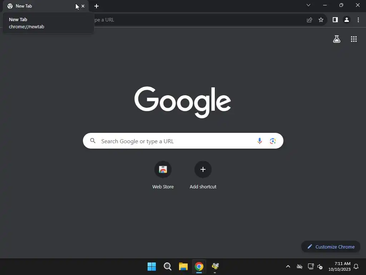Start voice search with microphone icon

click(259, 141)
